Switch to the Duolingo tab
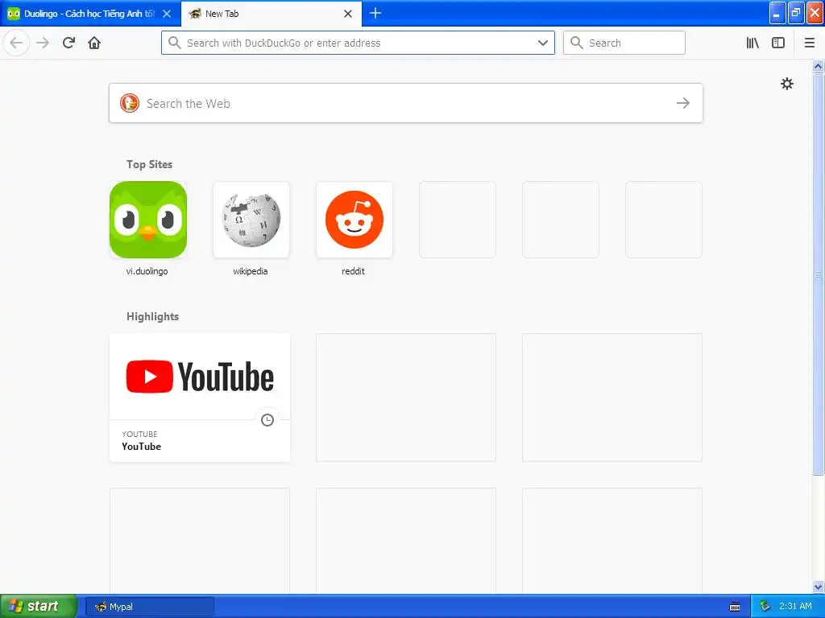825x618 pixels. pos(90,14)
